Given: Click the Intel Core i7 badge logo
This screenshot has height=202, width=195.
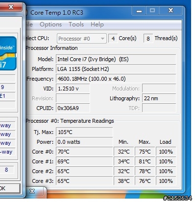Looking at the screenshot, I should click(8, 53).
